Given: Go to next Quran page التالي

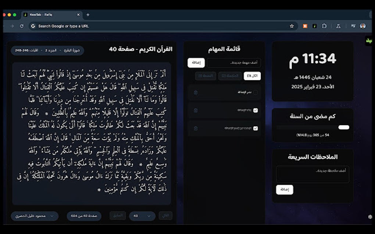Looking at the screenshot, I should pyautogui.click(x=165, y=216).
